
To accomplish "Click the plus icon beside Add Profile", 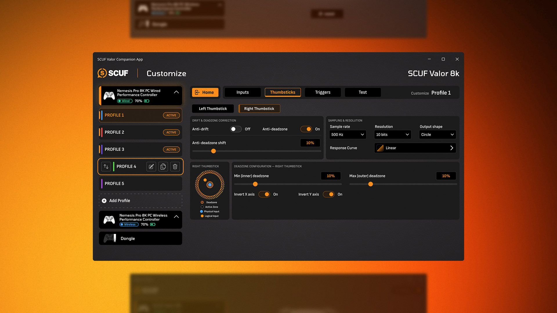I will tap(104, 201).
